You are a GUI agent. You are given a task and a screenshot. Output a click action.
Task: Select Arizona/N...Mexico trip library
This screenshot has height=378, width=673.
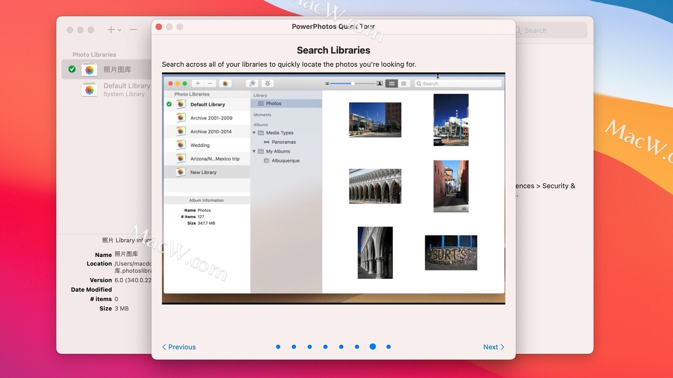(207, 159)
